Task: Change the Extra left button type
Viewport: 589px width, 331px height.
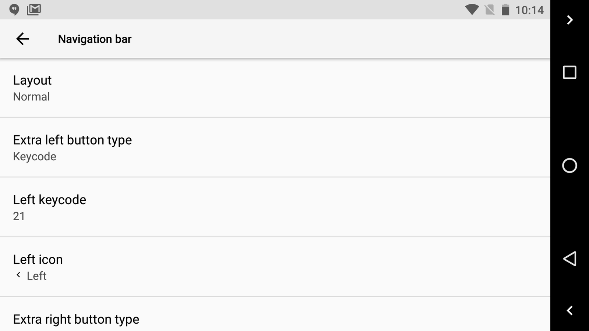Action: pyautogui.click(x=275, y=147)
